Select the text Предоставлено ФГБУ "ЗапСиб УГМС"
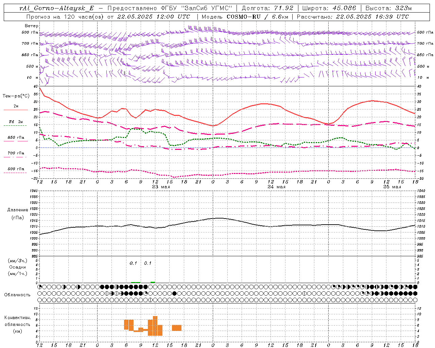This screenshot has height=348, width=435. point(169,8)
